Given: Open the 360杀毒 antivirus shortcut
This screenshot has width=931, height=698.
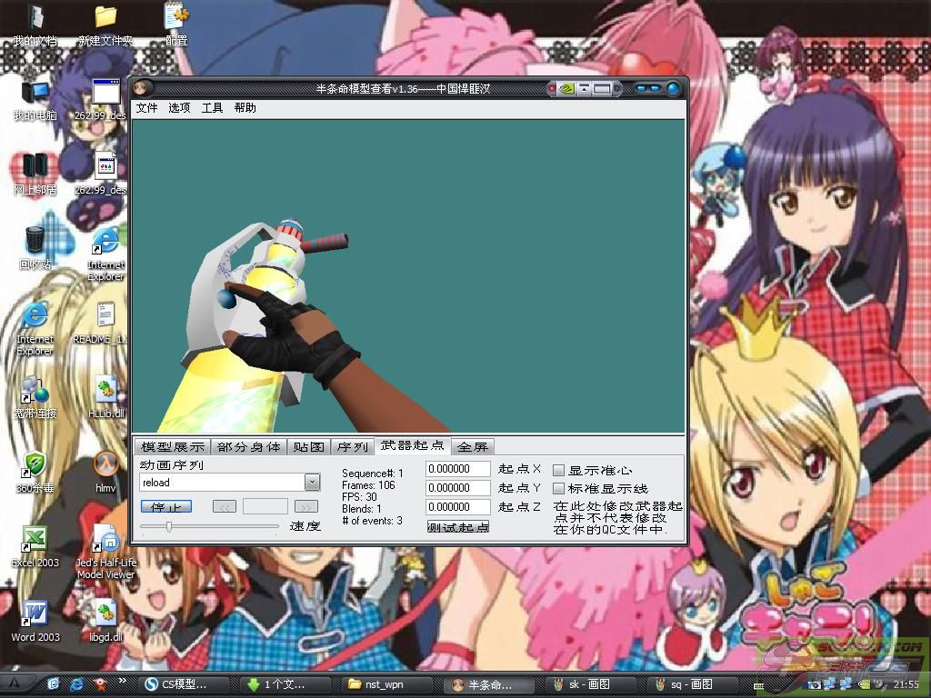Looking at the screenshot, I should pos(35,466).
